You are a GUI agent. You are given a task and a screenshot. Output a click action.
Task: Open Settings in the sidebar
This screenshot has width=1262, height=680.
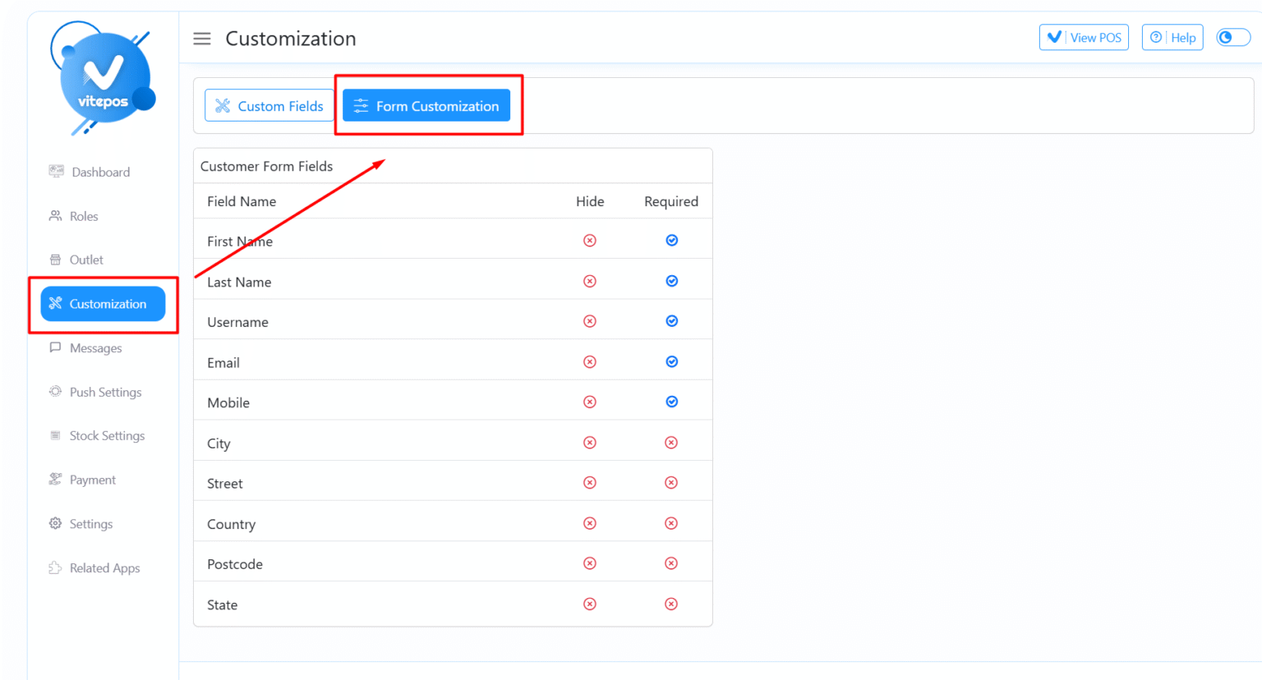pyautogui.click(x=81, y=524)
